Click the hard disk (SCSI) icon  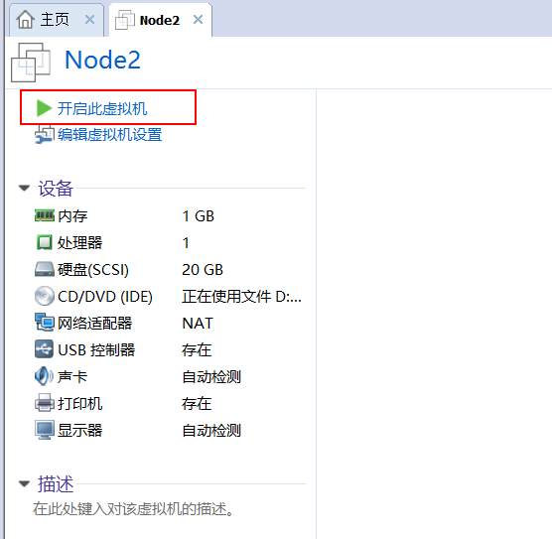coord(45,269)
